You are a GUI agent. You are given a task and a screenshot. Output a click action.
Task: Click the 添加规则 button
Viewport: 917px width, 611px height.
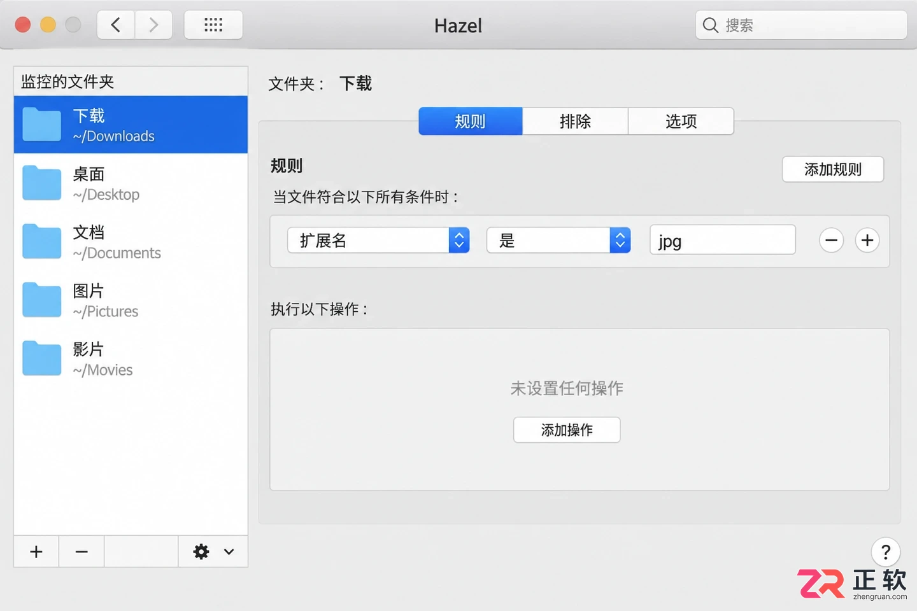point(833,169)
